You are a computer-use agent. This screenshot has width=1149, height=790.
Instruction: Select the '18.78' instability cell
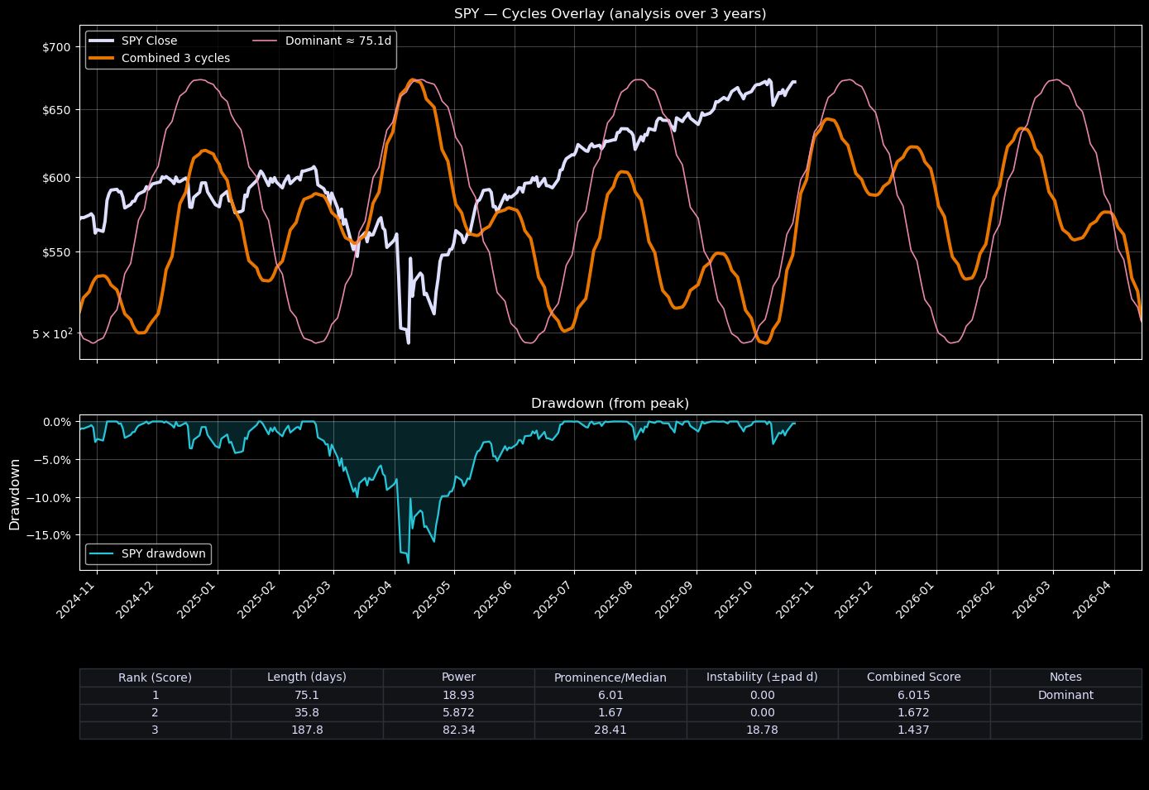click(x=762, y=730)
